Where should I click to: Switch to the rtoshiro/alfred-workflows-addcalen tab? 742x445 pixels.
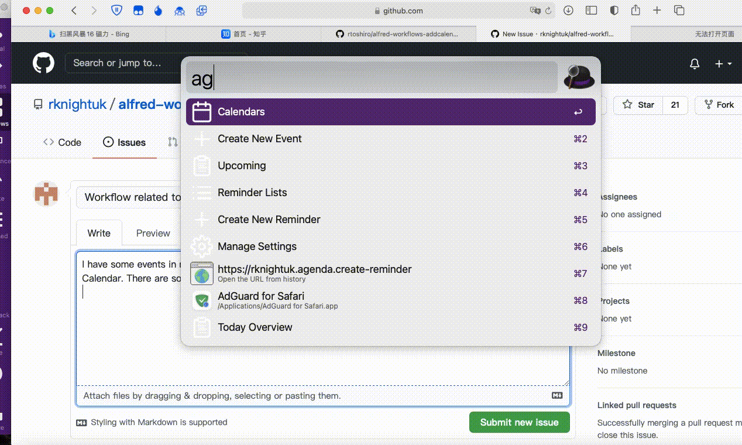point(398,34)
